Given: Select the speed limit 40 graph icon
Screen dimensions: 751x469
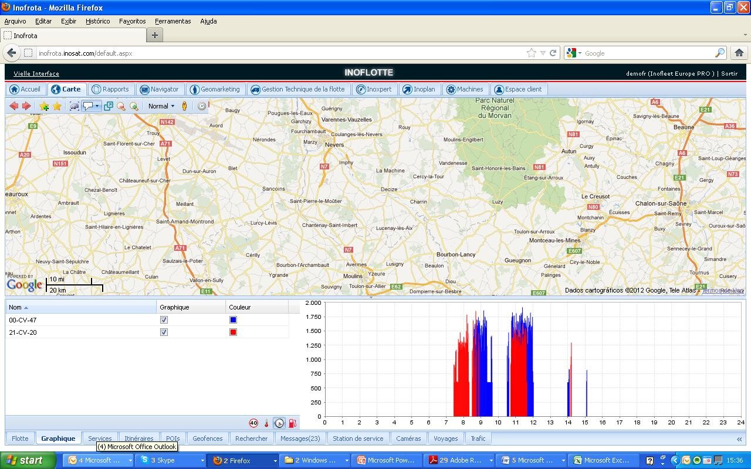Looking at the screenshot, I should (253, 423).
